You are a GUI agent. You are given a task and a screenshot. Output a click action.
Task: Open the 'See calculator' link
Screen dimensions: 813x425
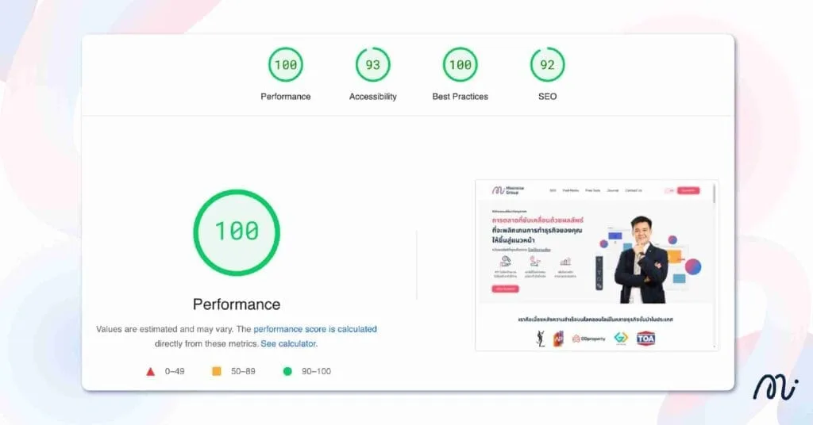point(288,344)
